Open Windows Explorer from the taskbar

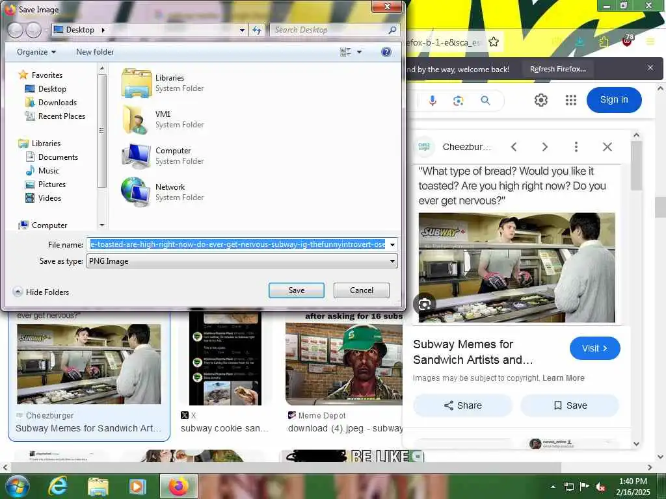(98, 486)
